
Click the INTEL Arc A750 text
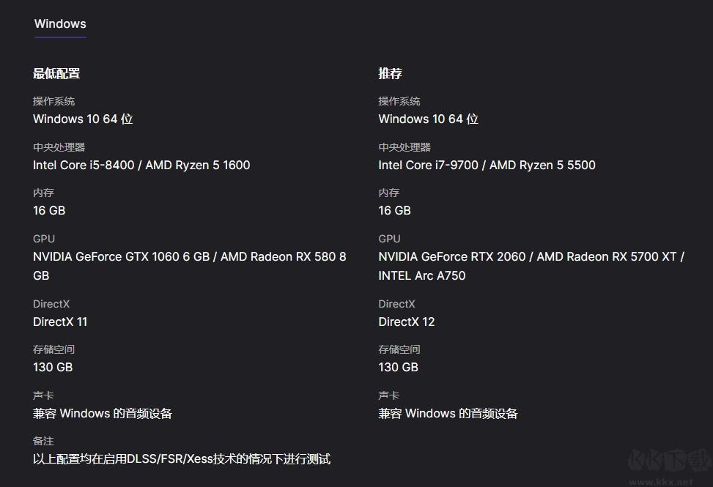[x=421, y=275]
